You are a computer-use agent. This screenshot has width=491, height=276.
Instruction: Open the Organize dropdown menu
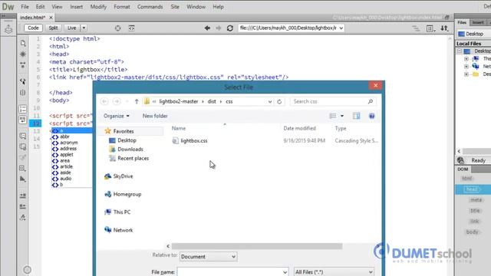[x=116, y=116]
